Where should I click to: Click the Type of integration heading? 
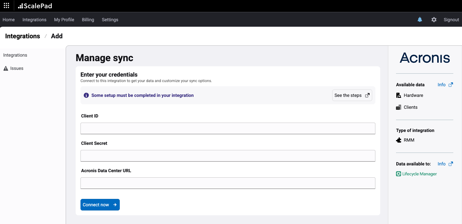(x=415, y=130)
